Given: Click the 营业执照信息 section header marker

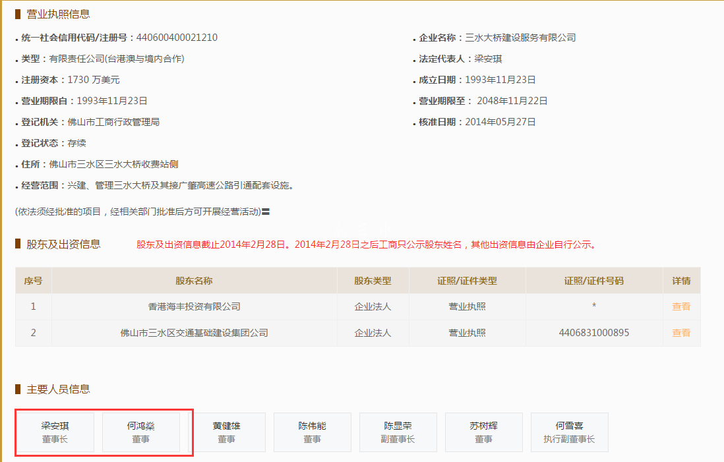Looking at the screenshot, I should [18, 14].
